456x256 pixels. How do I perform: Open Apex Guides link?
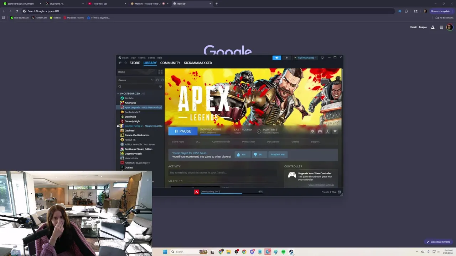pos(295,142)
